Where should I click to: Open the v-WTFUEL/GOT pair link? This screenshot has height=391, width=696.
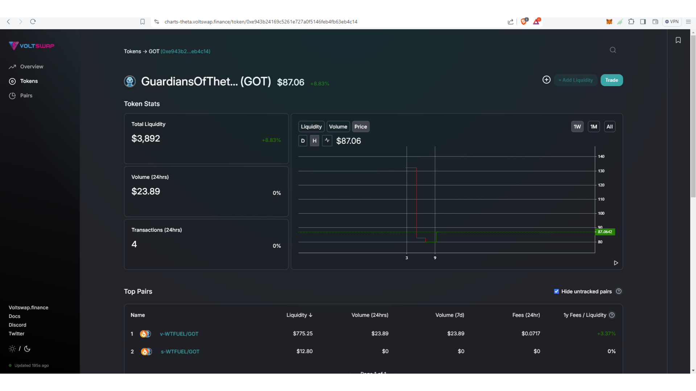(x=179, y=334)
